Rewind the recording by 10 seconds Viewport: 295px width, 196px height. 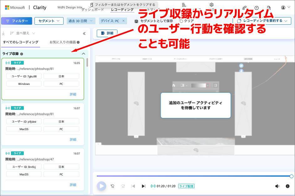[x=113, y=186]
